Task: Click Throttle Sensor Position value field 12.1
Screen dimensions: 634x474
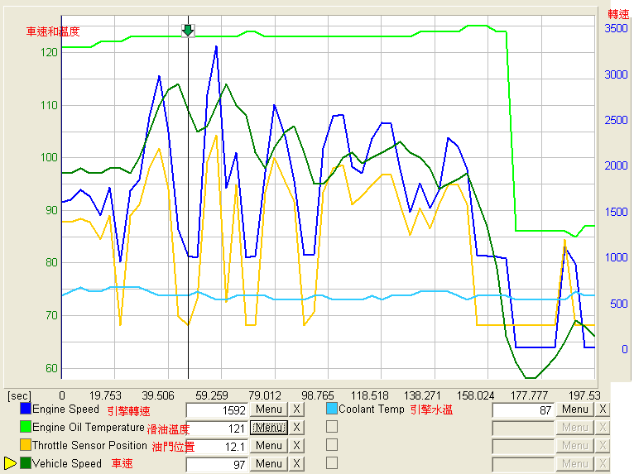Action: (217, 447)
